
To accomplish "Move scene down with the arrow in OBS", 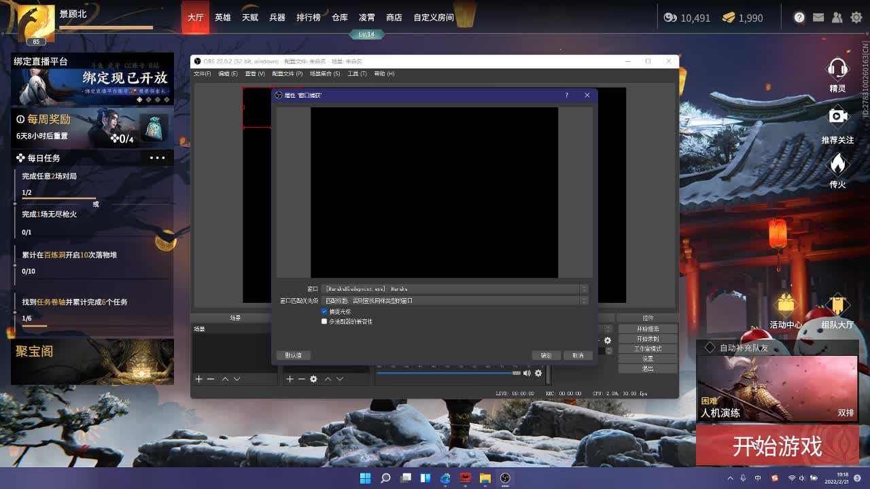I will 237,379.
